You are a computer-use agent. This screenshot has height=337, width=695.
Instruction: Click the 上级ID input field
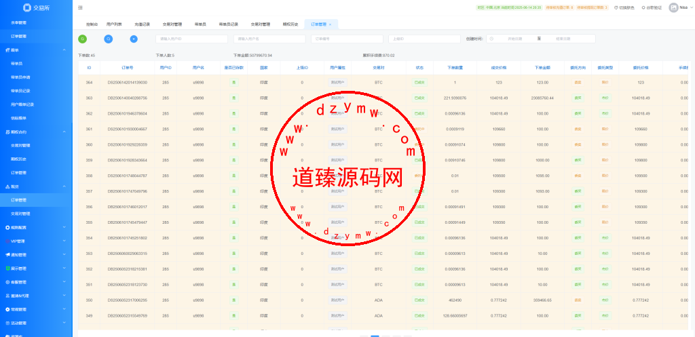click(425, 39)
